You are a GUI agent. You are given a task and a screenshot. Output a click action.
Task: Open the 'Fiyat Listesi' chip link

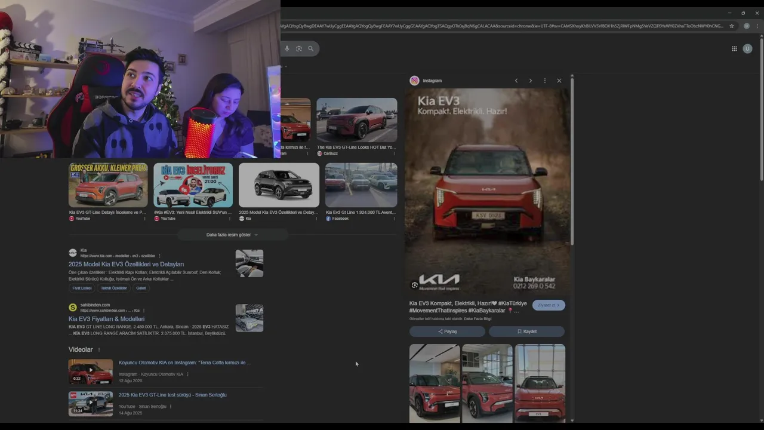click(x=82, y=288)
